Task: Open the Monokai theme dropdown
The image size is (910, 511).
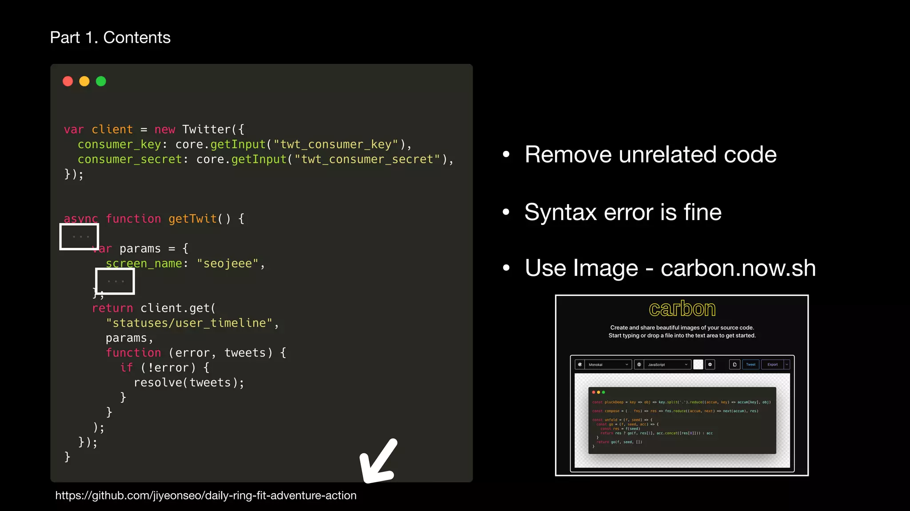Action: [608, 365]
